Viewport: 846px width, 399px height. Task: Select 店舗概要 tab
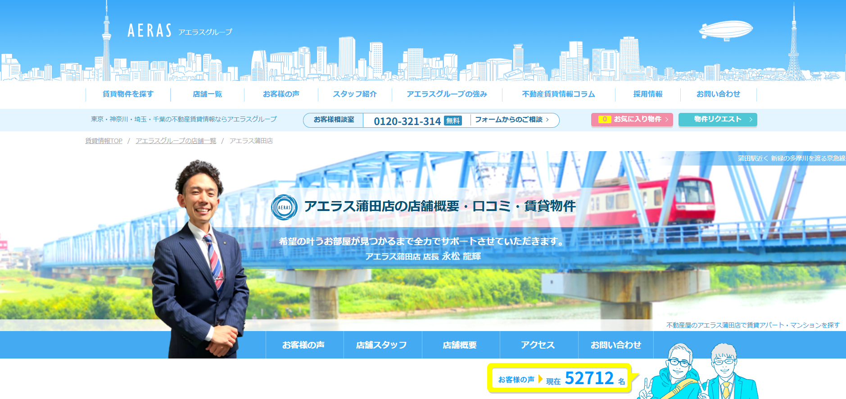tap(461, 345)
